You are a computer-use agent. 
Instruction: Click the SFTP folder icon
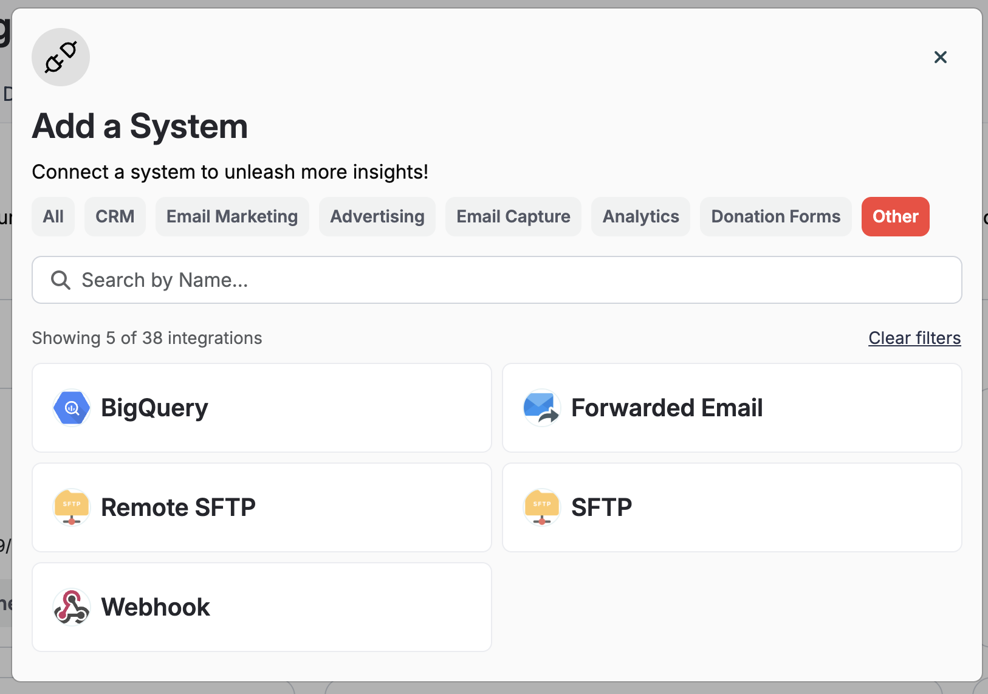pos(541,507)
